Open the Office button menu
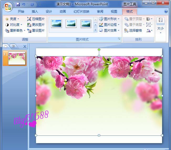Viewport: 171px width, 150px height. click(8, 7)
